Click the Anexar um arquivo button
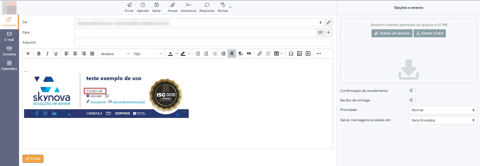This screenshot has height=166, width=480. click(x=392, y=33)
